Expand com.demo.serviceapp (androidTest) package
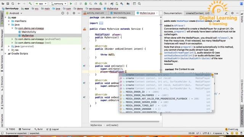244x137 pixels. pyautogui.click(x=12, y=39)
